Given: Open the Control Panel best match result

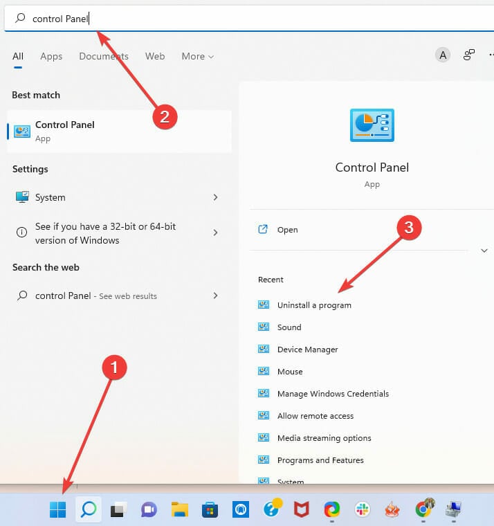Looking at the screenshot, I should tap(119, 131).
